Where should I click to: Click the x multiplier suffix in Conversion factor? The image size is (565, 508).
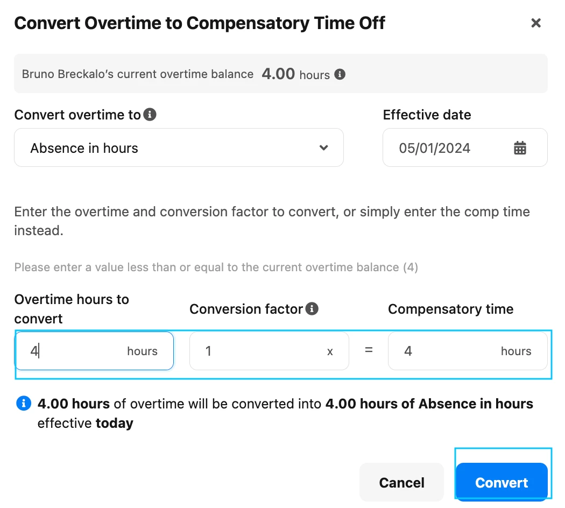(x=330, y=351)
